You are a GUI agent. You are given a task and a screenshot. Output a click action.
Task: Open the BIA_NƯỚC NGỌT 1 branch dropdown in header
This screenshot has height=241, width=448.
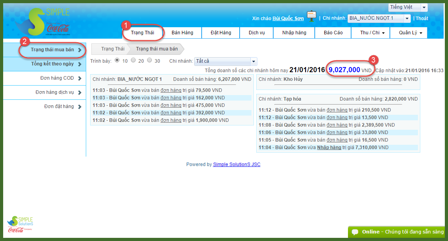379,19
